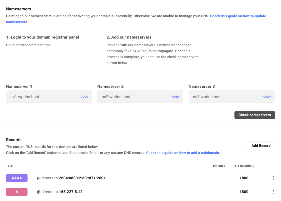Image resolution: width=281 pixels, height=201 pixels.
Task: Open the A record three-dot menu
Action: tap(274, 192)
